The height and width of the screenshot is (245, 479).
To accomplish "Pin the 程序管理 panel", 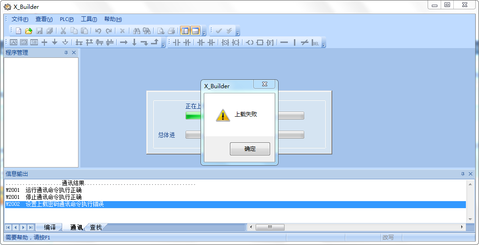I will pos(66,53).
